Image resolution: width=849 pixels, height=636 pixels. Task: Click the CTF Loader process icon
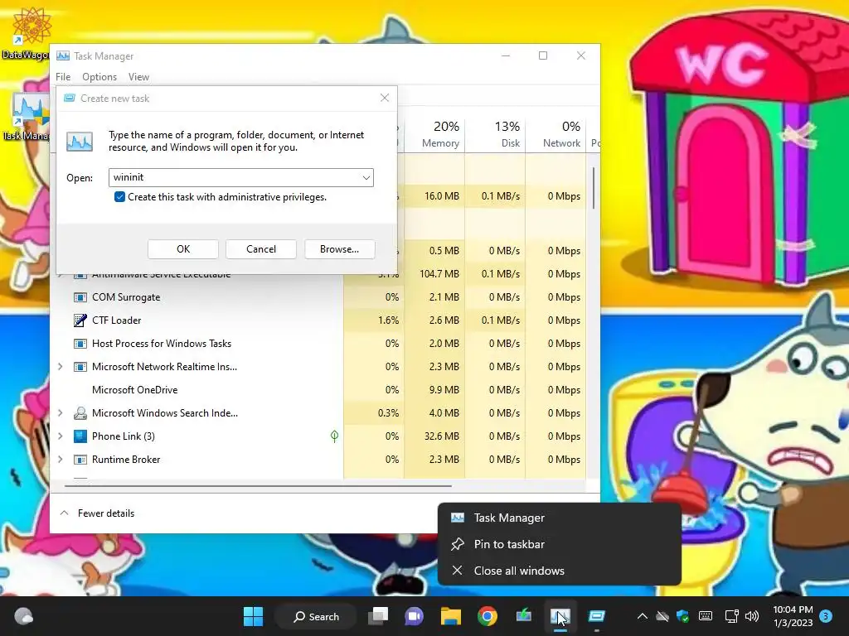(80, 320)
